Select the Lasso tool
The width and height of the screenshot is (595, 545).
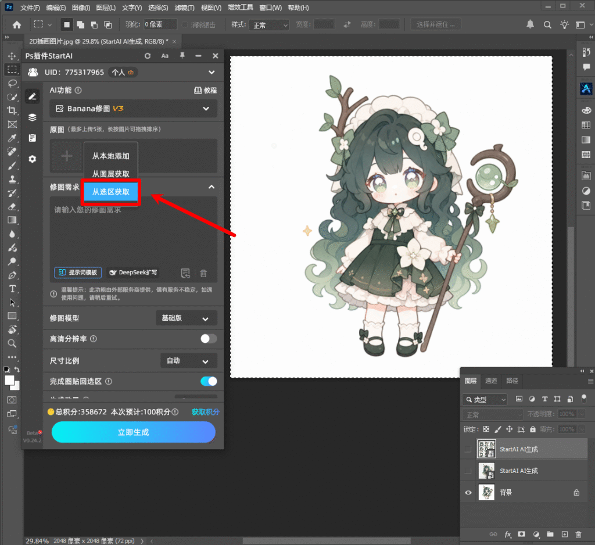[12, 84]
